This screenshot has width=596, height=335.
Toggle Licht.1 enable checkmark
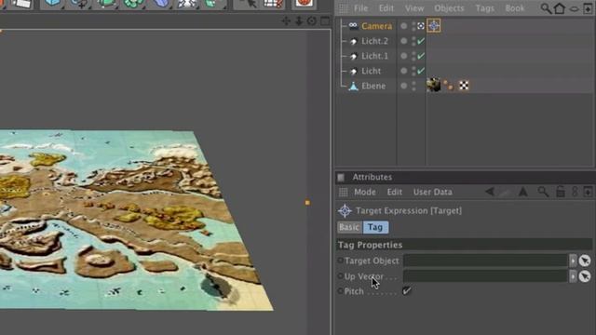point(421,56)
